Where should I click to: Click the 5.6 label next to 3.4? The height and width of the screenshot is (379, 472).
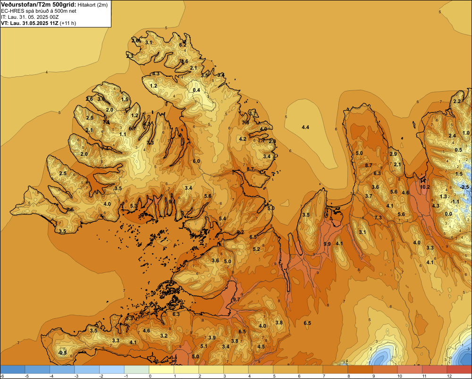coord(208,196)
